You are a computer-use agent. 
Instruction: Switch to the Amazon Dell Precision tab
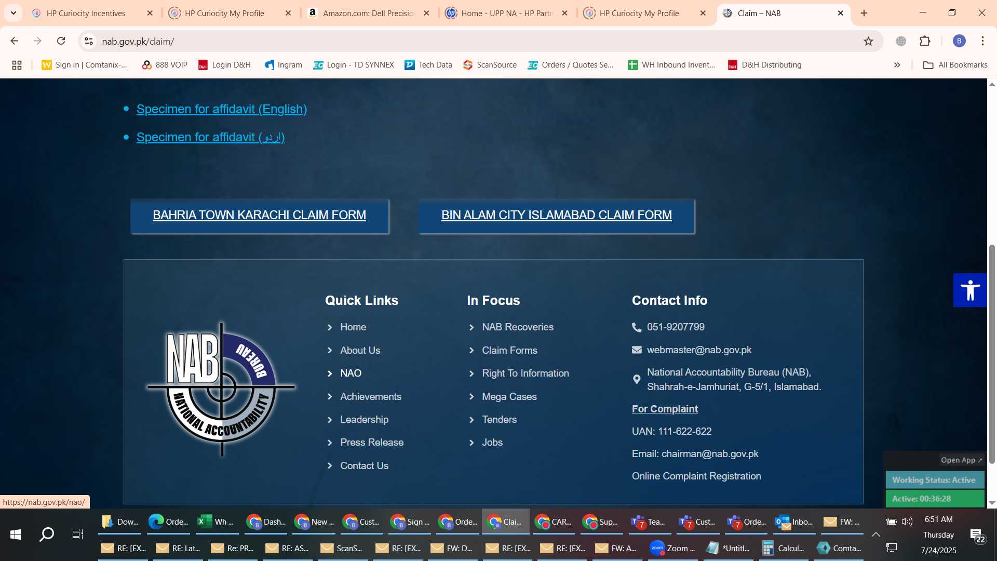(368, 13)
